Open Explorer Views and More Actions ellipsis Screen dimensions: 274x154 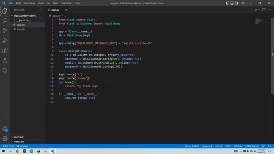coord(40,10)
